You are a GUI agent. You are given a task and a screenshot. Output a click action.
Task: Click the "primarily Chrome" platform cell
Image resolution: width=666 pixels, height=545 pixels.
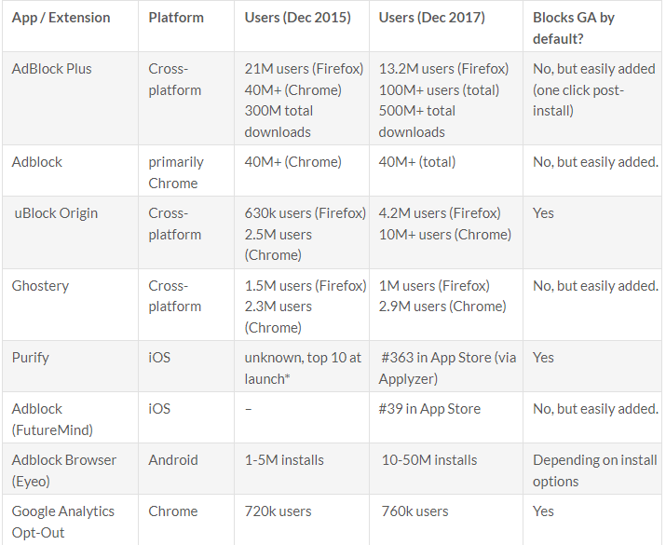pos(176,172)
